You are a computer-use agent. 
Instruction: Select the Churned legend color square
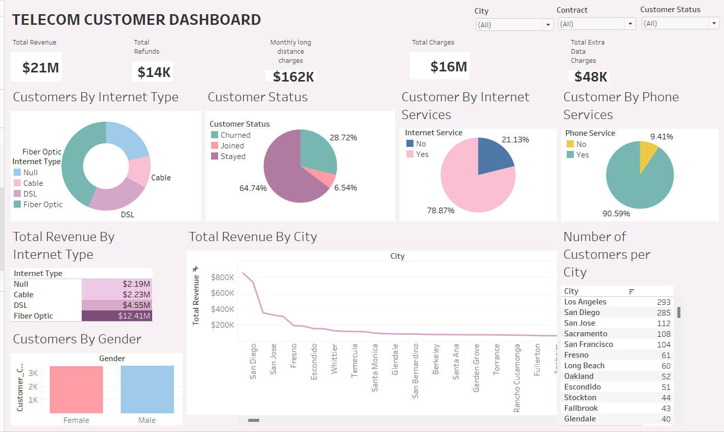tap(215, 135)
